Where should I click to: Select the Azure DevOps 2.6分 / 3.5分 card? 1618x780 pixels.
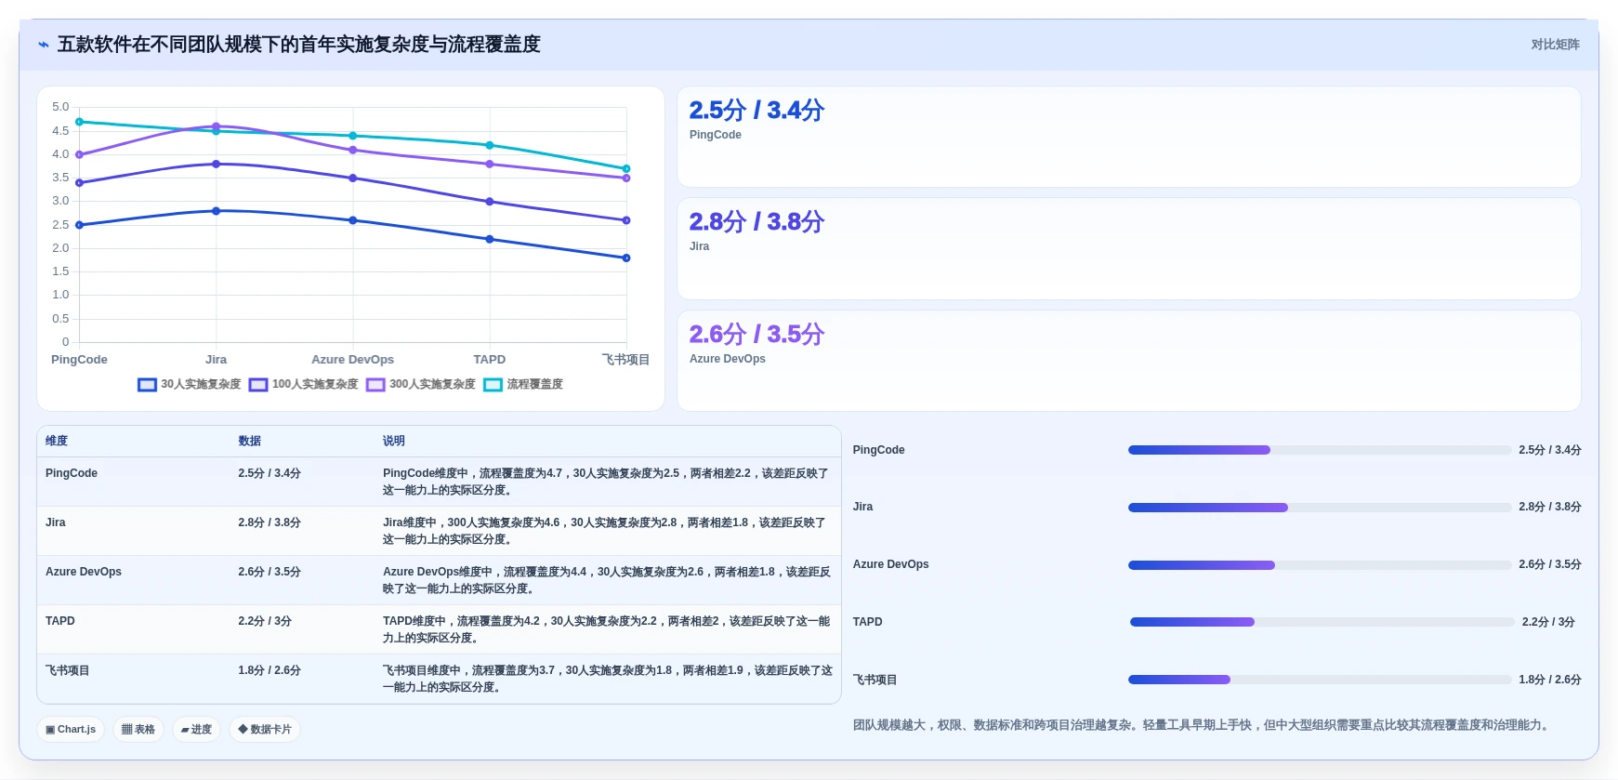coord(1128,361)
